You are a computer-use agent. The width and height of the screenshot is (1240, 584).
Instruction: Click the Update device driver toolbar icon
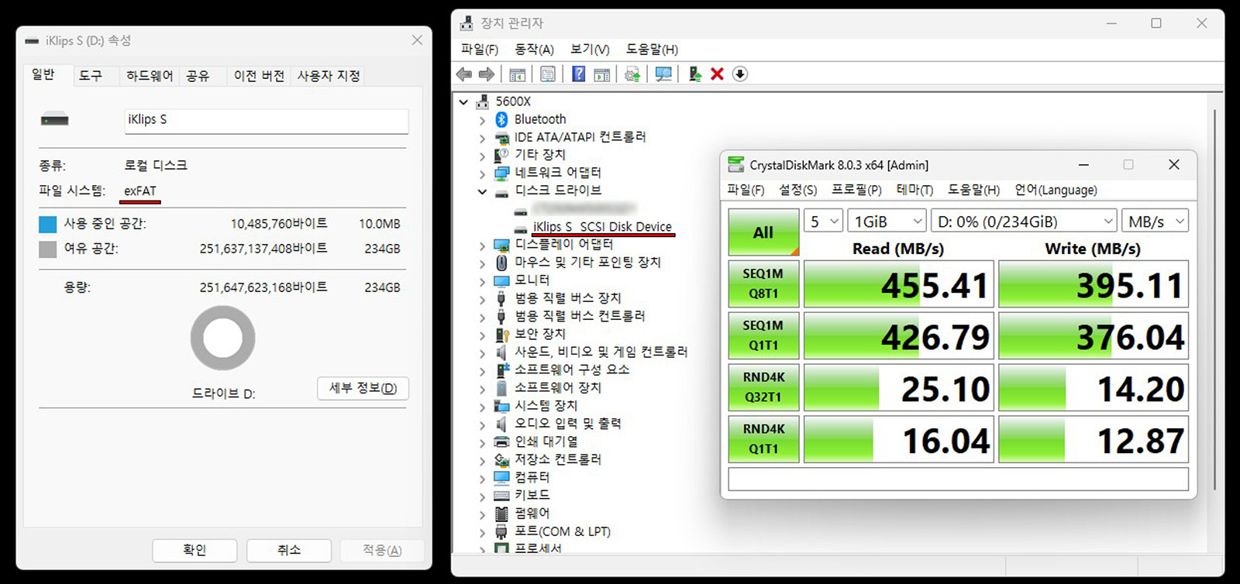[632, 74]
